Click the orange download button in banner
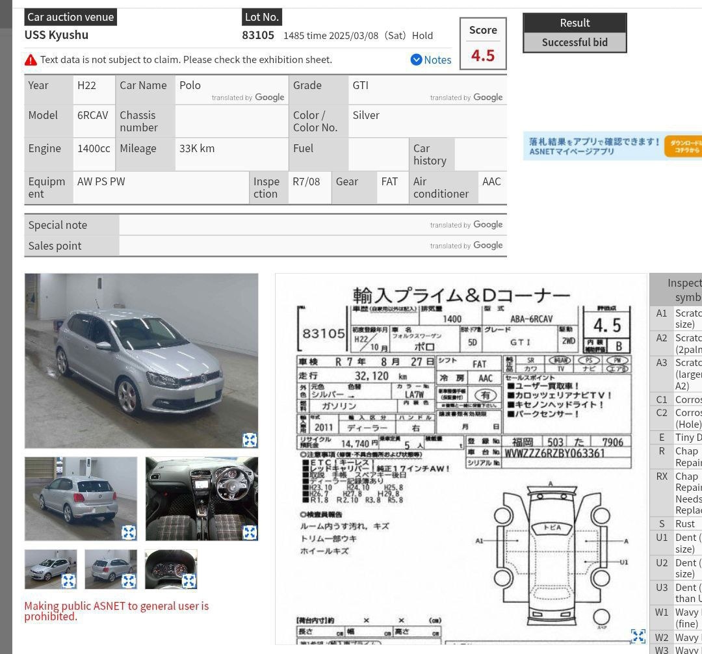The image size is (702, 654). tap(683, 146)
